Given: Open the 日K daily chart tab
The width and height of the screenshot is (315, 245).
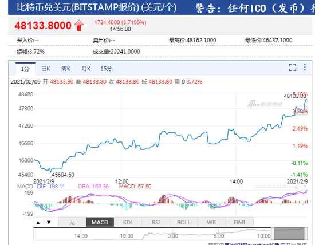Looking at the screenshot, I should coord(46,69).
